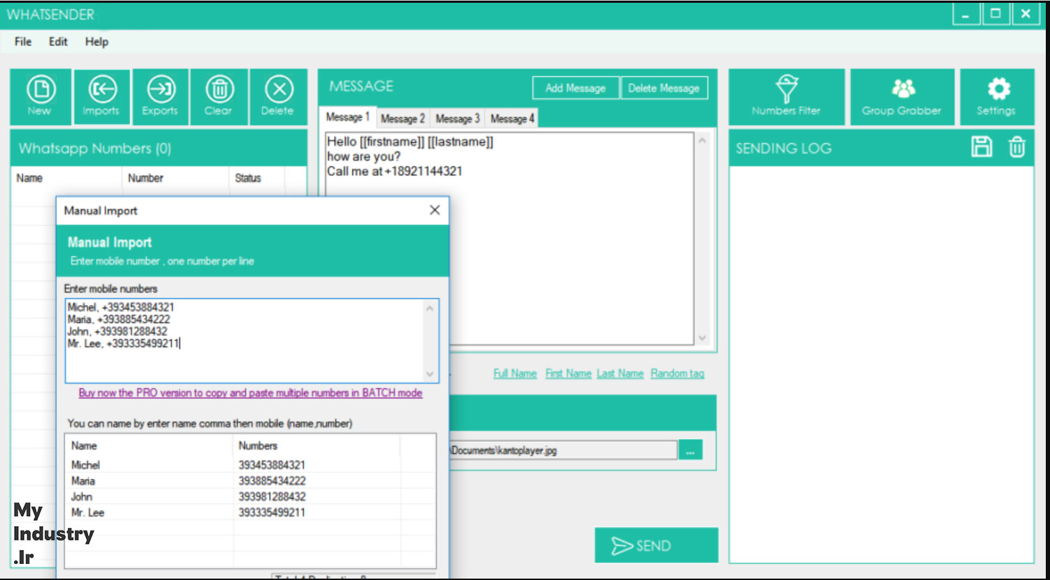Open the Numbers Filter tool

(x=787, y=97)
